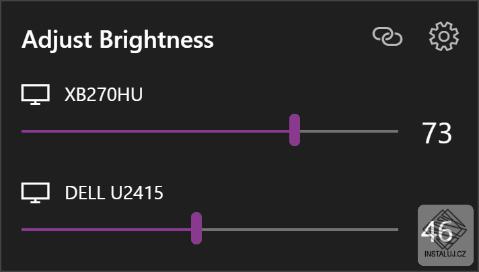479x272 pixels.
Task: Click the far right end of XB270HU slider track
Action: click(x=396, y=131)
